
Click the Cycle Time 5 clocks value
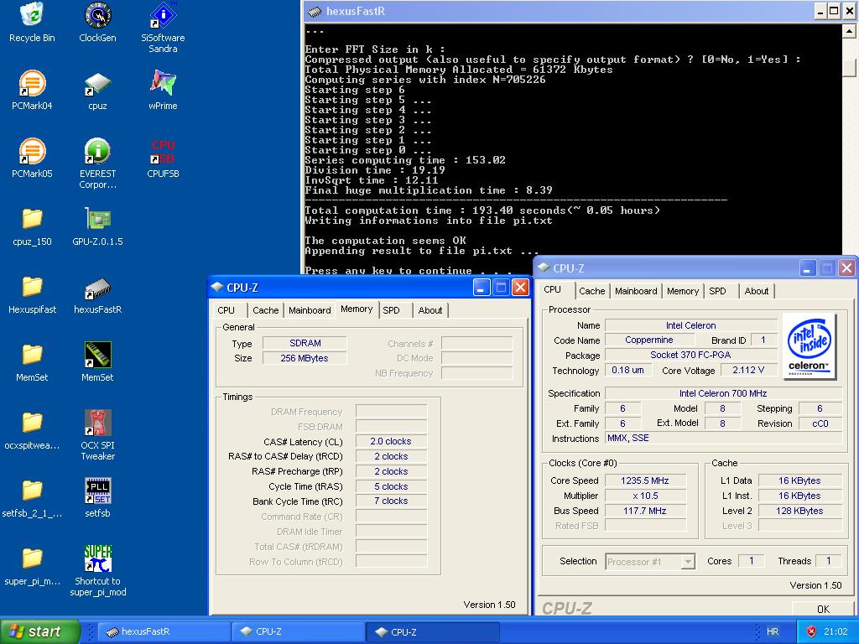pyautogui.click(x=391, y=486)
